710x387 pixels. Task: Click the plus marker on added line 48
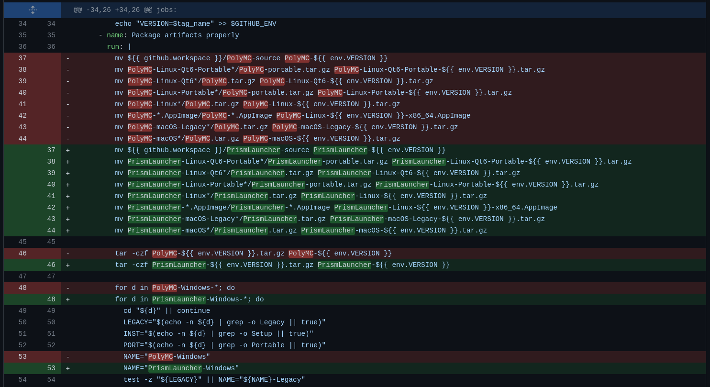click(x=68, y=299)
